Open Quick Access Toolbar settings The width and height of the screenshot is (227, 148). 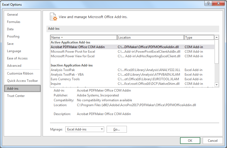[x=22, y=81]
